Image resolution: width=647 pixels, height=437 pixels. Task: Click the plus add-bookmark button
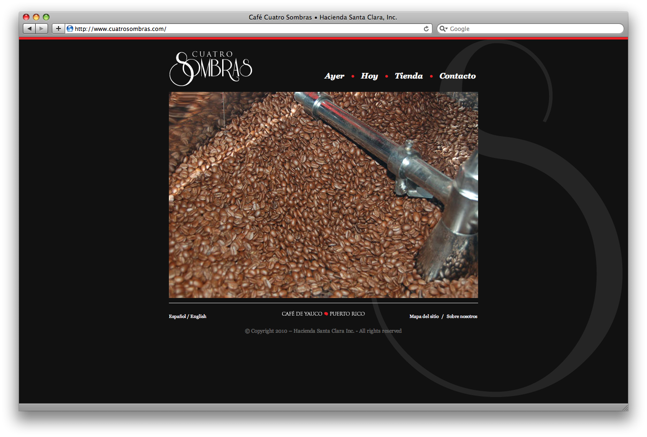pos(59,29)
